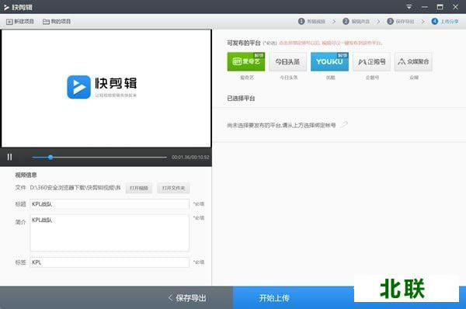Select the green iQiyi 爱奇艺 platform tile
Image resolution: width=466 pixels, height=309 pixels.
coord(246,61)
